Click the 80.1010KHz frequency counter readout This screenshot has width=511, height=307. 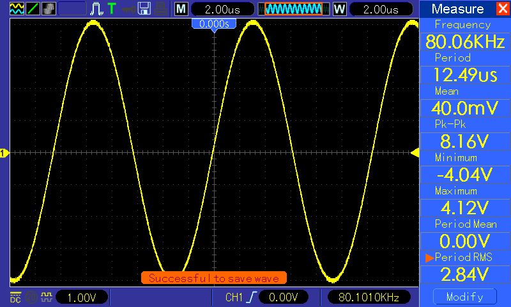(369, 297)
